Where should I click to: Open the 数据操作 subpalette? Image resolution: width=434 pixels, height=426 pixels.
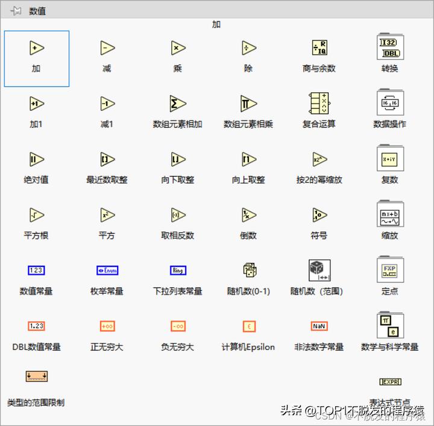[390, 102]
